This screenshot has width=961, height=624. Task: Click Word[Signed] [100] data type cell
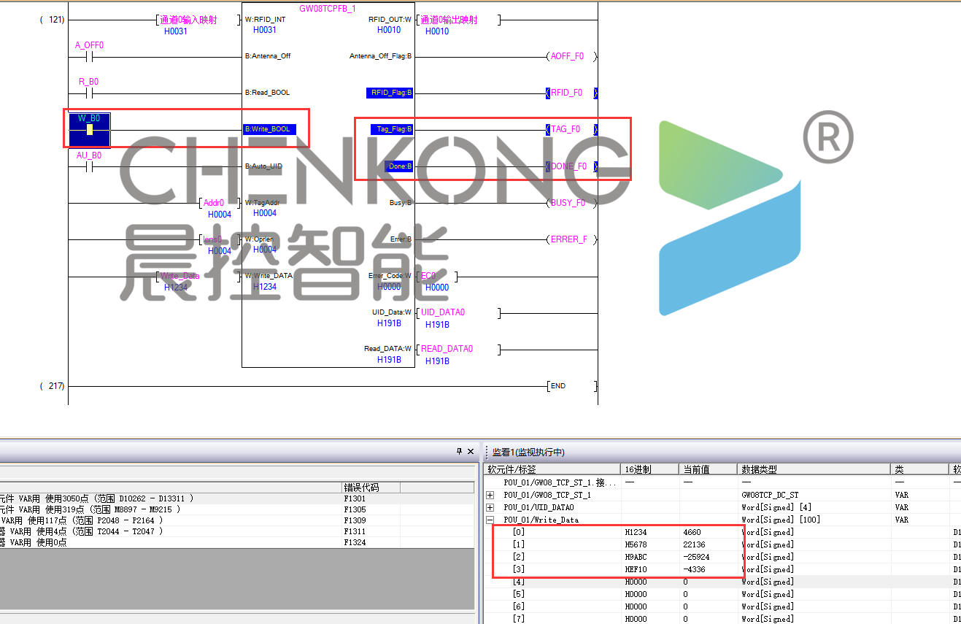click(x=814, y=520)
